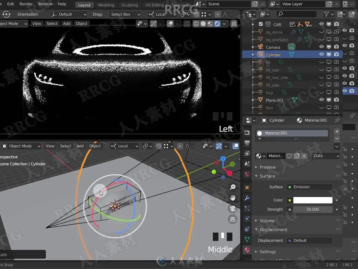Select Plane.001 in the outliner
Viewport: 358px width, 269px height.
[x=274, y=100]
